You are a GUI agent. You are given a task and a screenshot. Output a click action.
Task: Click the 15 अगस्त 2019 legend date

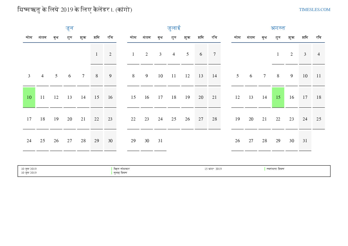click(213, 169)
